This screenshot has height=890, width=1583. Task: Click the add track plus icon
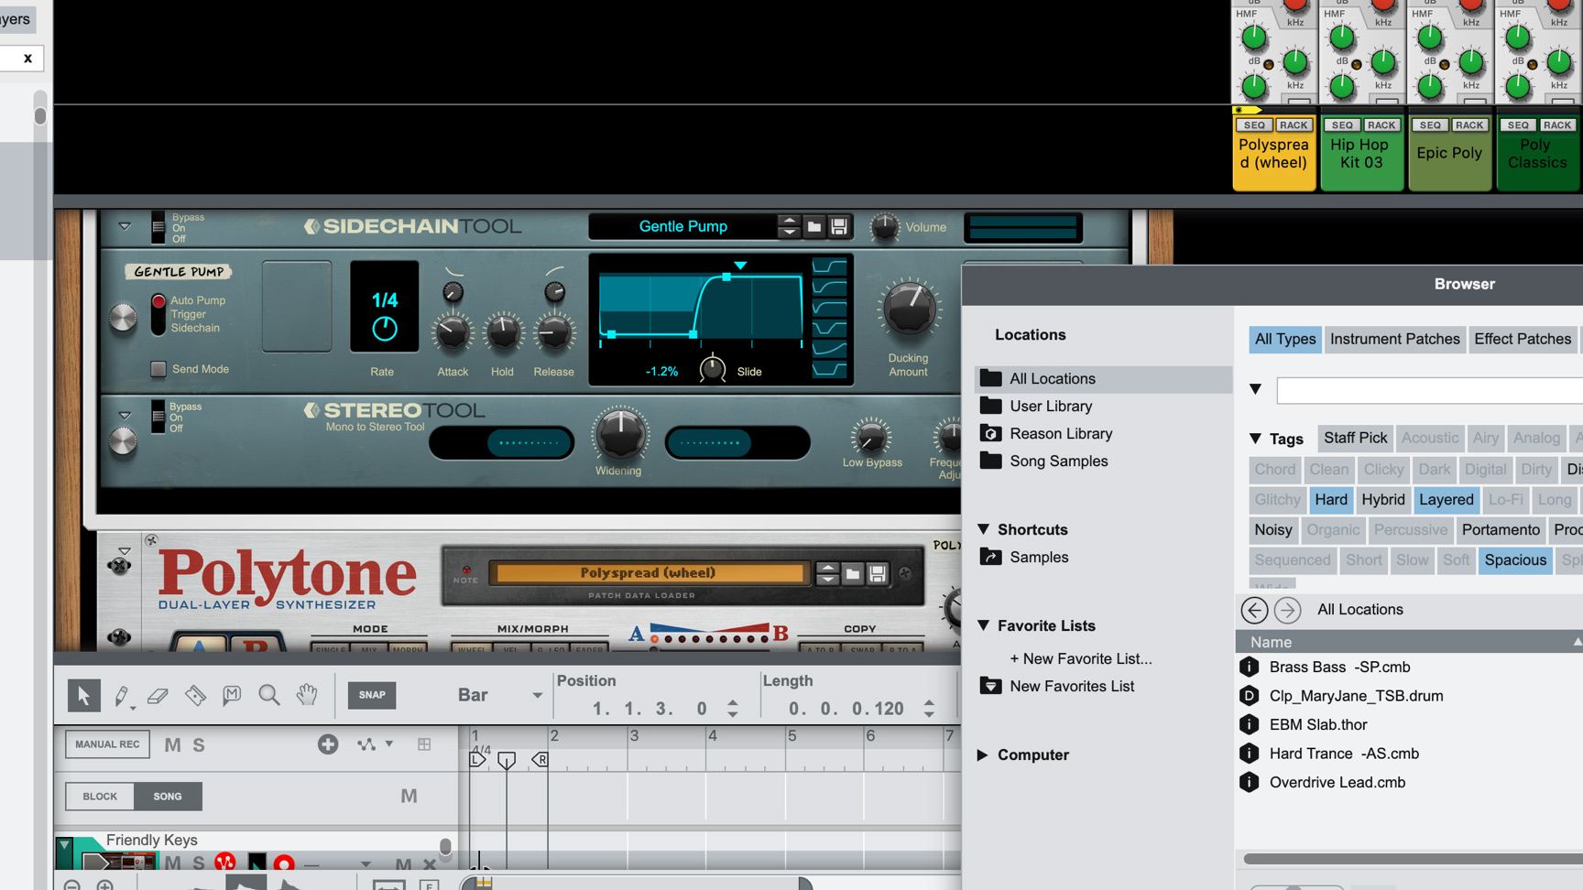coord(328,744)
